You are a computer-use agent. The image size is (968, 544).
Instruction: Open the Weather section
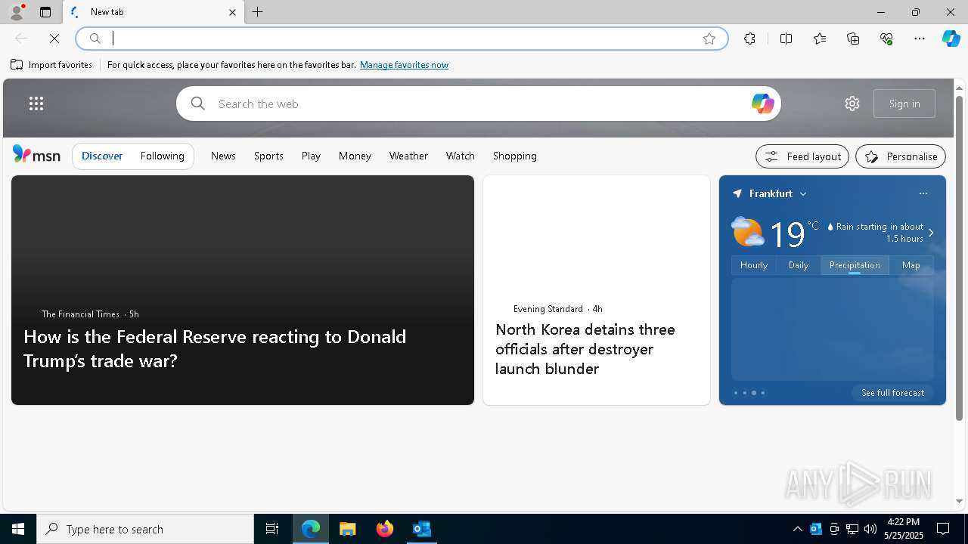(408, 156)
